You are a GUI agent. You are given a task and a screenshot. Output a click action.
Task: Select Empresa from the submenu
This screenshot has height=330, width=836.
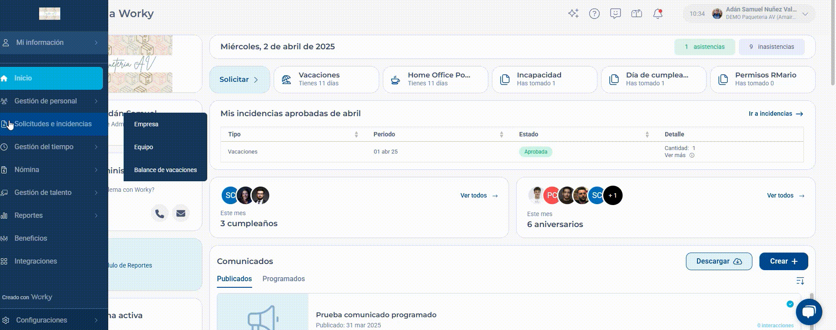point(165,124)
